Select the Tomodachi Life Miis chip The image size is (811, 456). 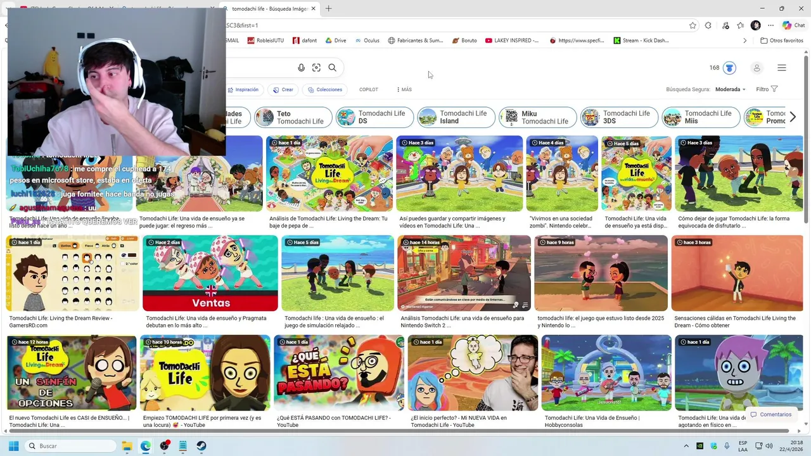(701, 117)
